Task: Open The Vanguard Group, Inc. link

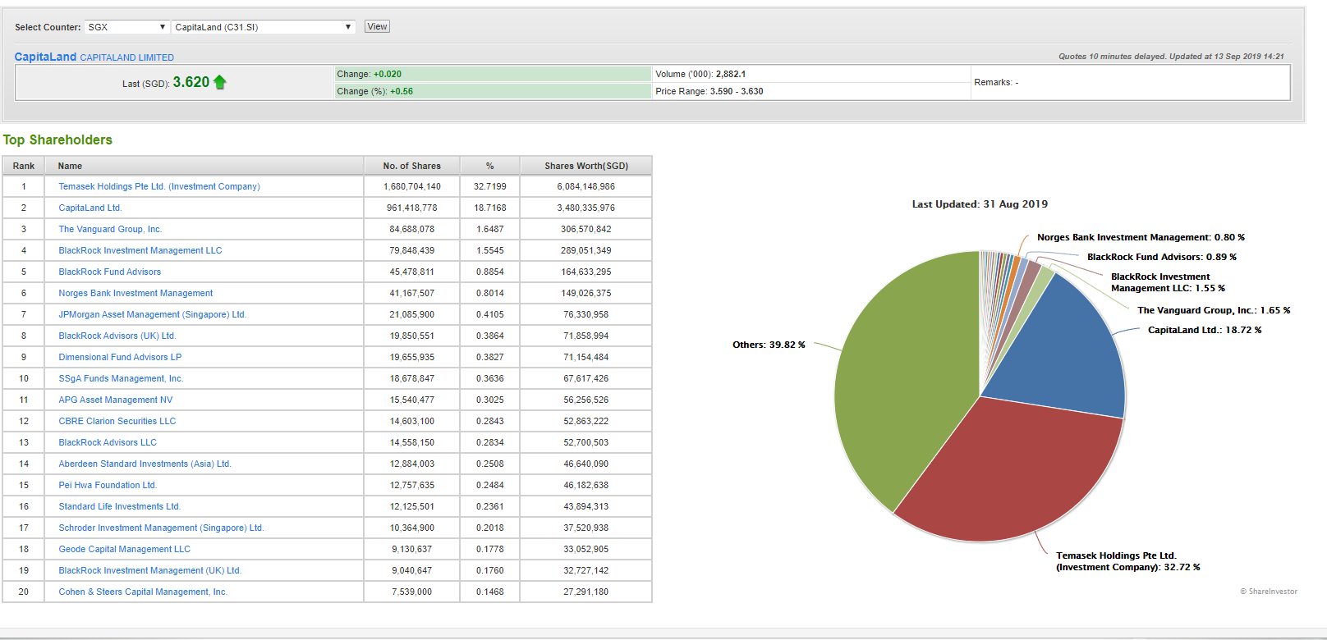Action: point(110,229)
